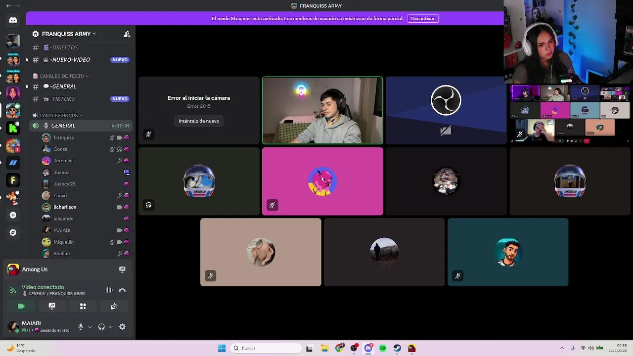Open File Explorer from the taskbar
Screen dimensions: 633x356
tap(324, 348)
